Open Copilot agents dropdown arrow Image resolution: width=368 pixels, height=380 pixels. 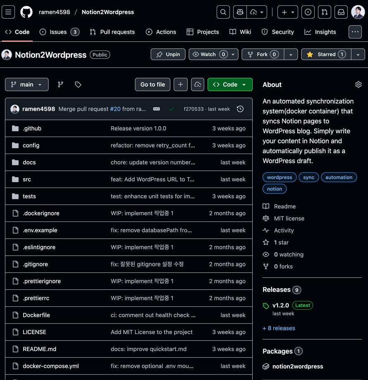(257, 12)
